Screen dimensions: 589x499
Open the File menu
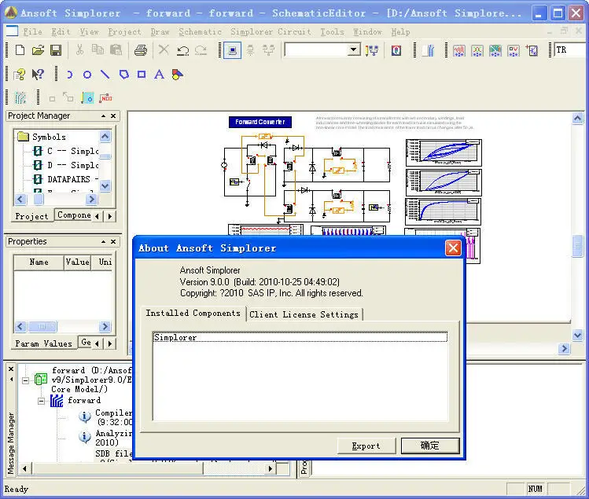click(32, 32)
